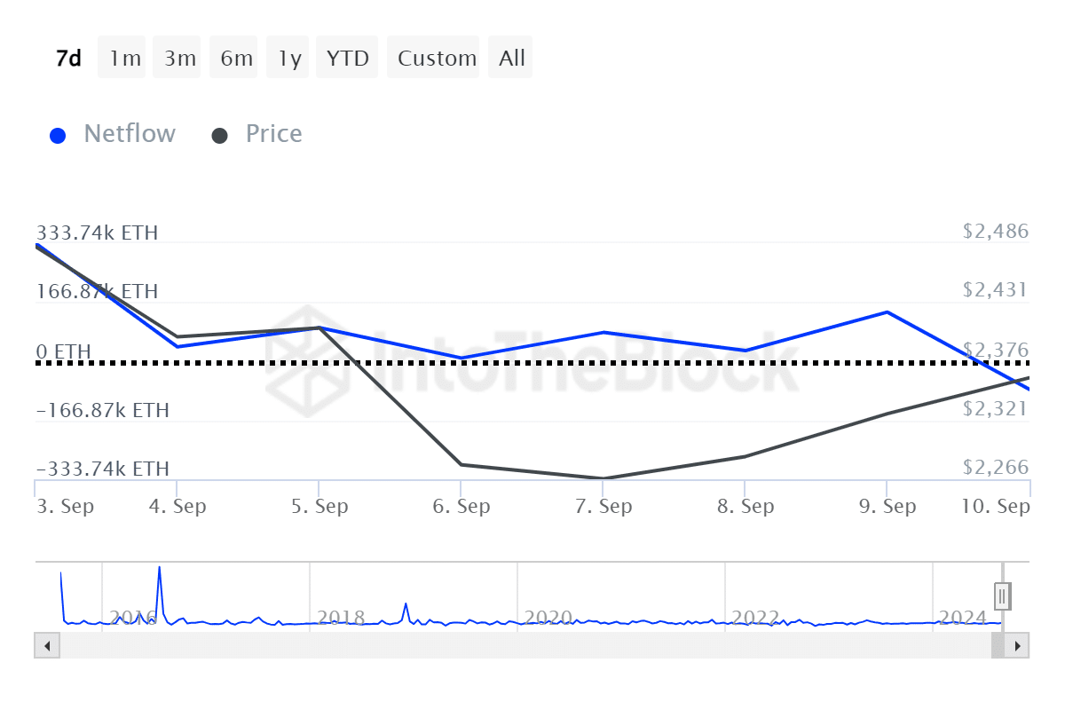Toggle the Price series in legend
The image size is (1065, 710).
click(x=273, y=134)
